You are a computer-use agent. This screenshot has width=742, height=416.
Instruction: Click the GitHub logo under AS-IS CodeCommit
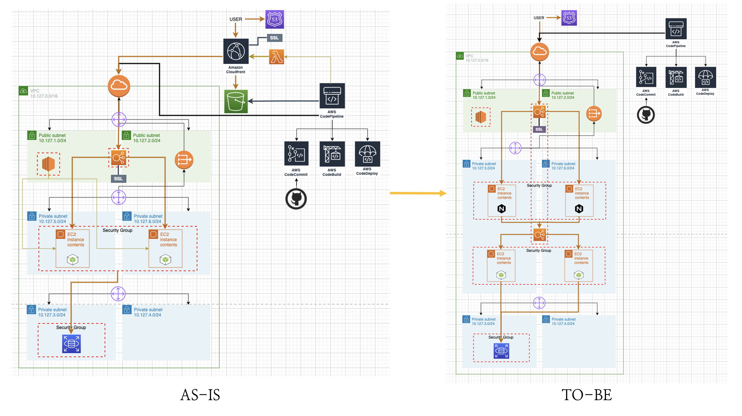(x=296, y=199)
